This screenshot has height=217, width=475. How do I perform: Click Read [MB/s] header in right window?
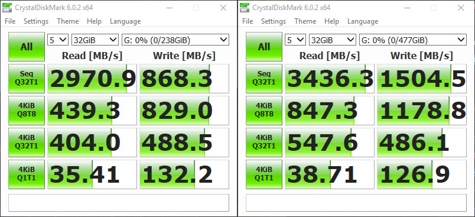(330, 56)
